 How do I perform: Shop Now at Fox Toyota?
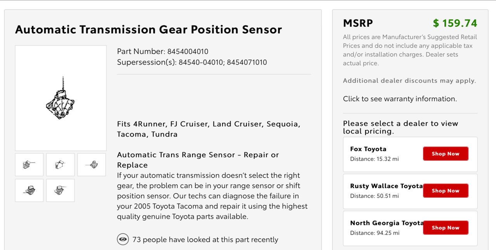click(446, 154)
